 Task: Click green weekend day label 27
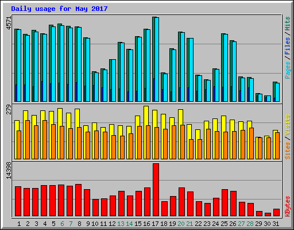coord(241,224)
